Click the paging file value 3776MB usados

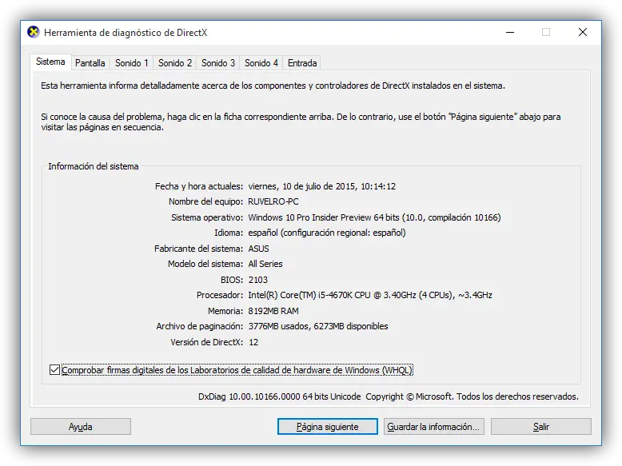pos(318,326)
